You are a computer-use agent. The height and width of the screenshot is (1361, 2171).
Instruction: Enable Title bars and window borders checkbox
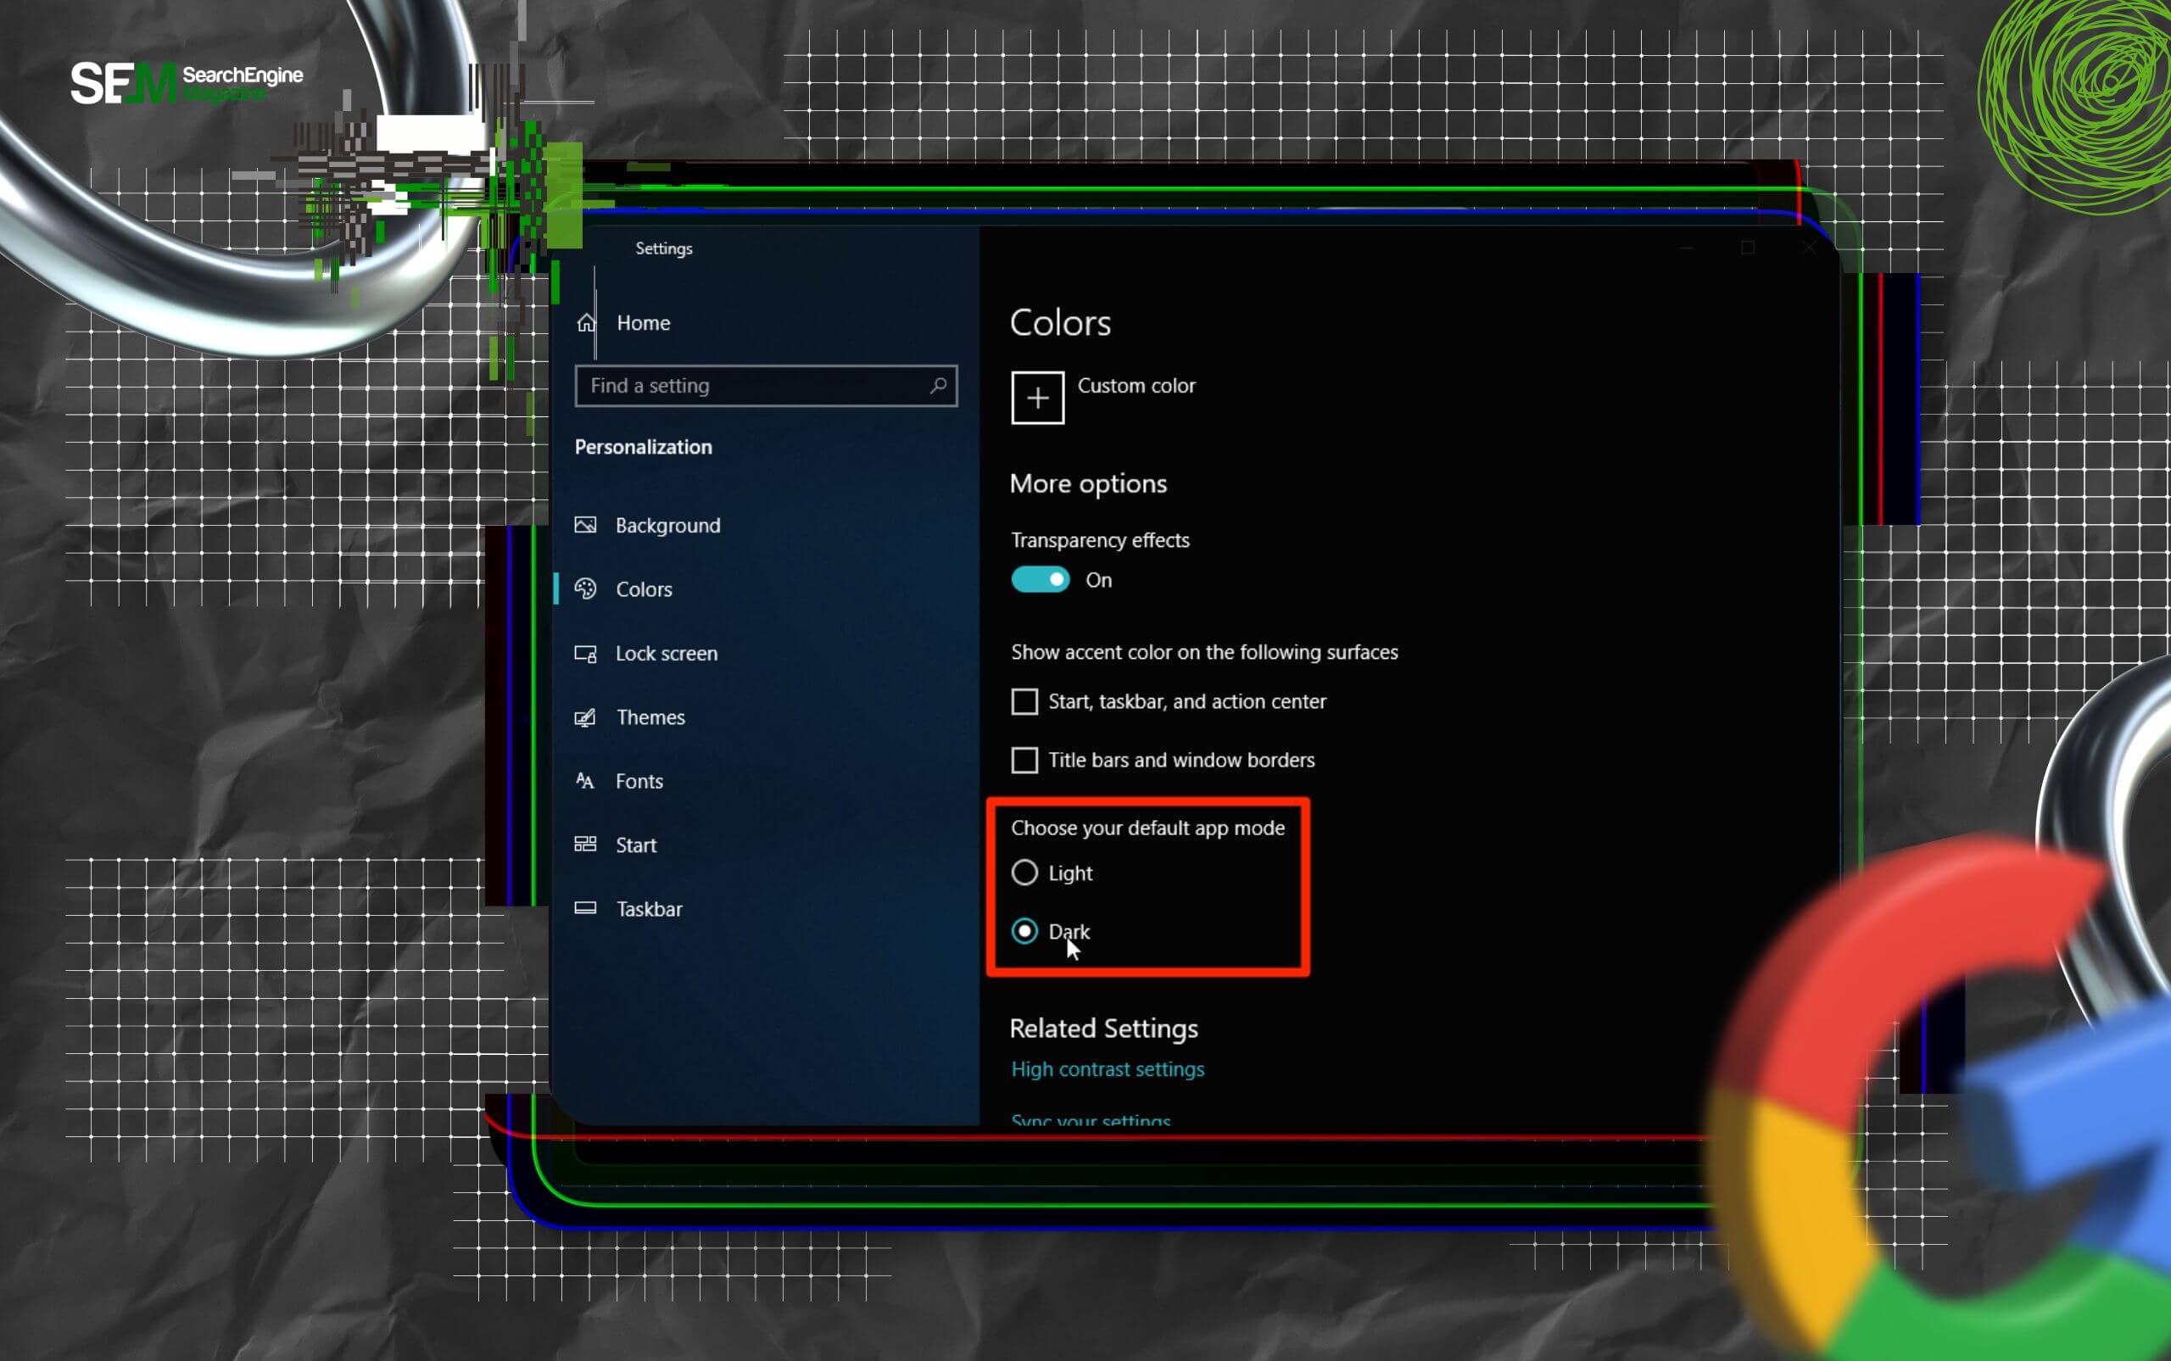click(1024, 760)
